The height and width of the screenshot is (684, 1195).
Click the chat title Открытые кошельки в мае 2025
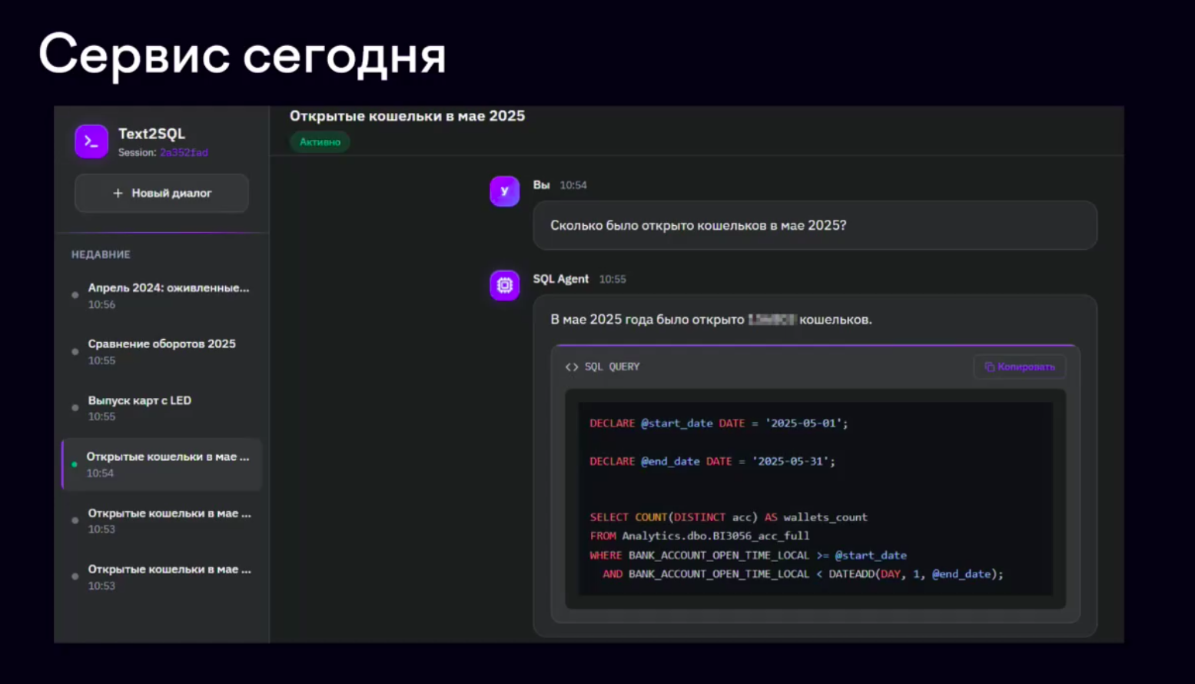(407, 116)
